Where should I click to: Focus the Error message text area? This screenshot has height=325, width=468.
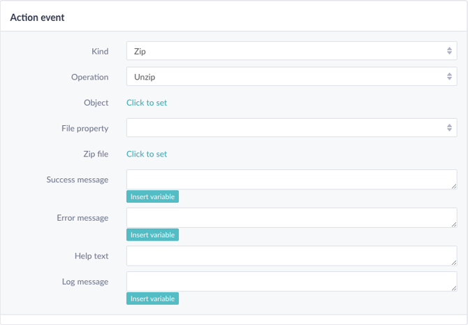point(291,218)
